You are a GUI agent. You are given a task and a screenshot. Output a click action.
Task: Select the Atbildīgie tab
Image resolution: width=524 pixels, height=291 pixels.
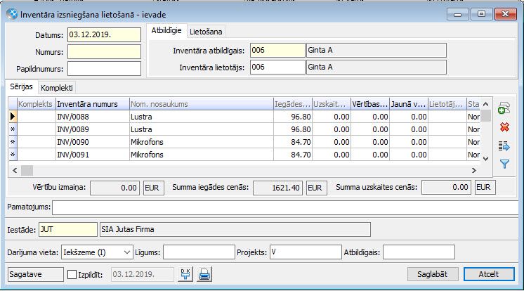coord(166,30)
